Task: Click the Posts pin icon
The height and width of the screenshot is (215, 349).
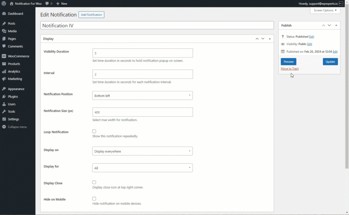Action: tap(4, 24)
